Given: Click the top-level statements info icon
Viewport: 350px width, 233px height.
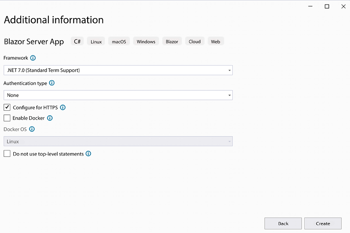Looking at the screenshot, I should pos(89,154).
